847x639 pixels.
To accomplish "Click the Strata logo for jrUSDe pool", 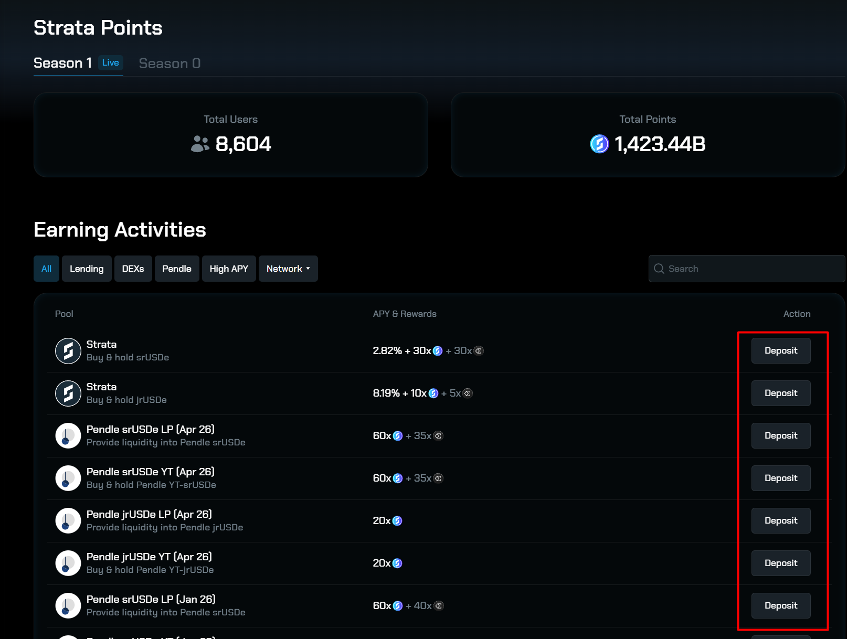I will [68, 393].
